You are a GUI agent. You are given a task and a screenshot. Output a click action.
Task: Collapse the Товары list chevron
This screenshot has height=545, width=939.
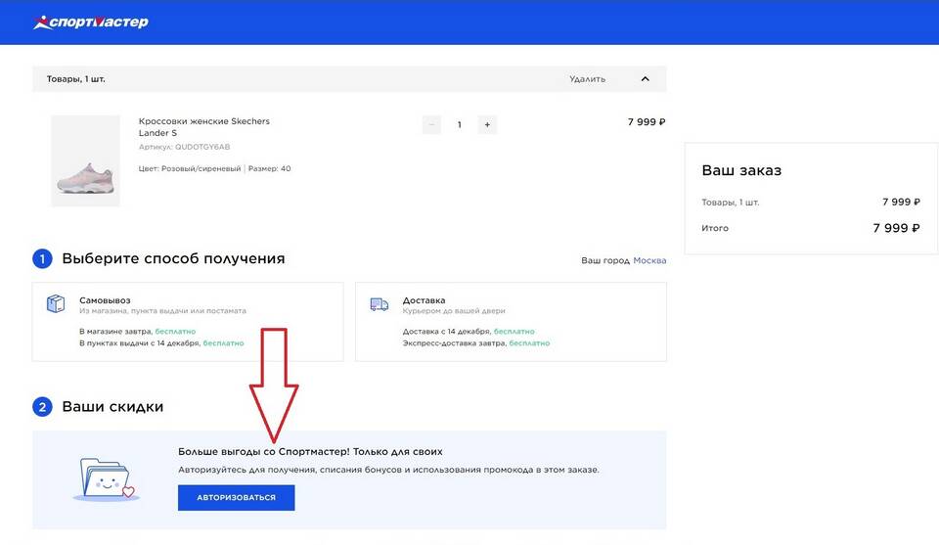point(645,79)
